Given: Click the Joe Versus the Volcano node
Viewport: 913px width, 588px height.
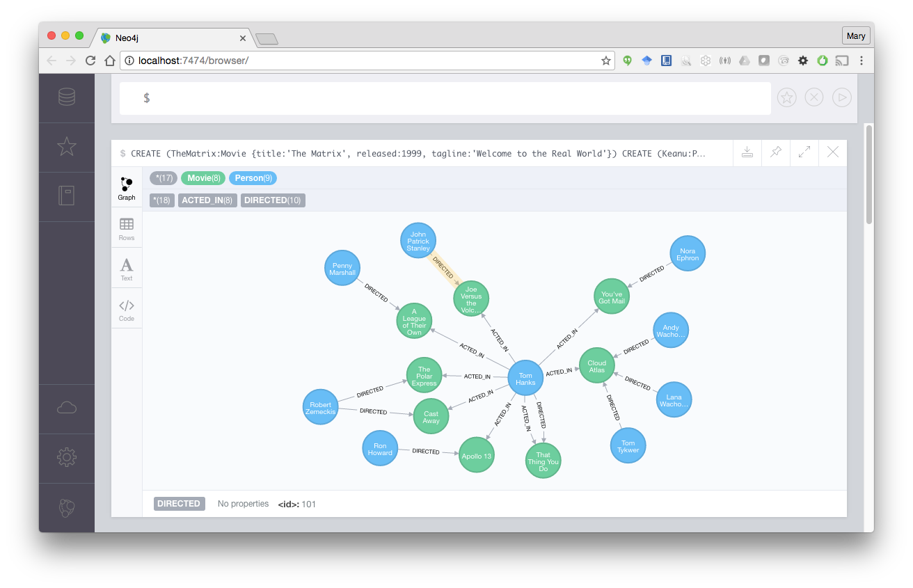Looking at the screenshot, I should 471,299.
